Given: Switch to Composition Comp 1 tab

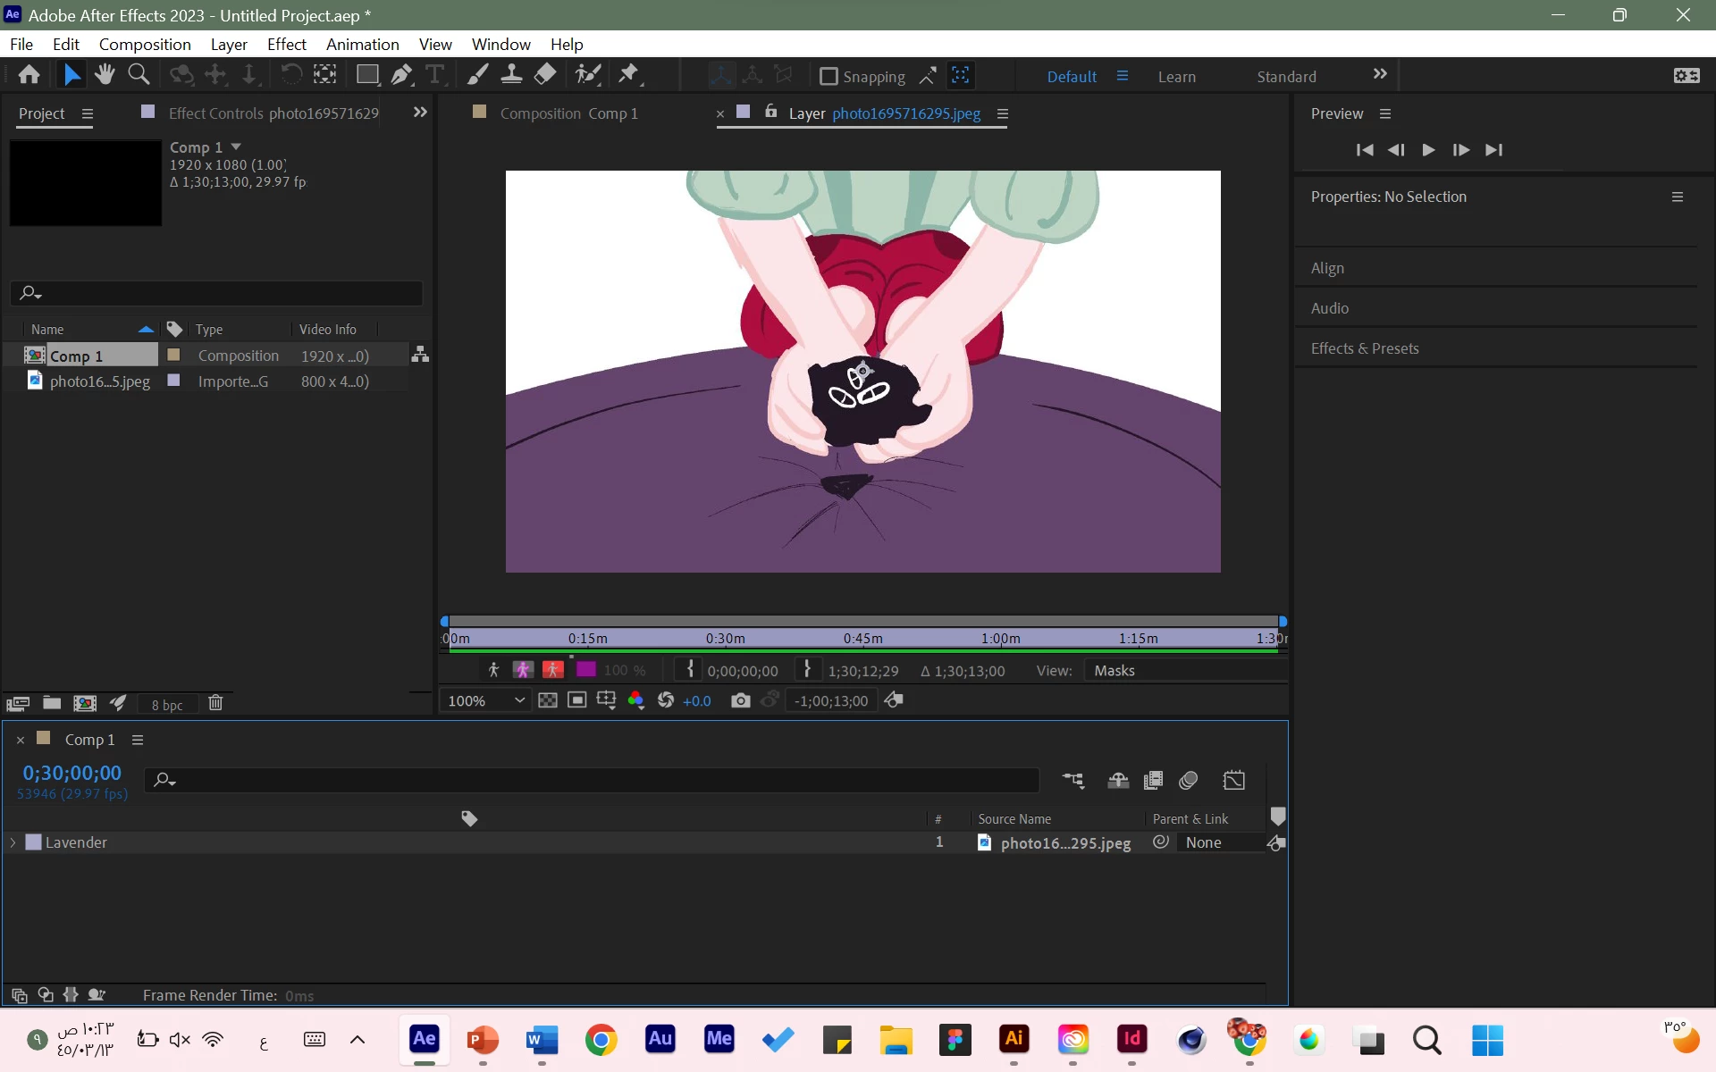Looking at the screenshot, I should pos(568,113).
